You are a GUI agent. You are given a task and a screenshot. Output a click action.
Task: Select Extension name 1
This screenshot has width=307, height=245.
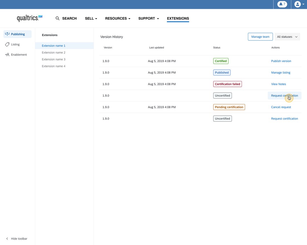pyautogui.click(x=65, y=46)
